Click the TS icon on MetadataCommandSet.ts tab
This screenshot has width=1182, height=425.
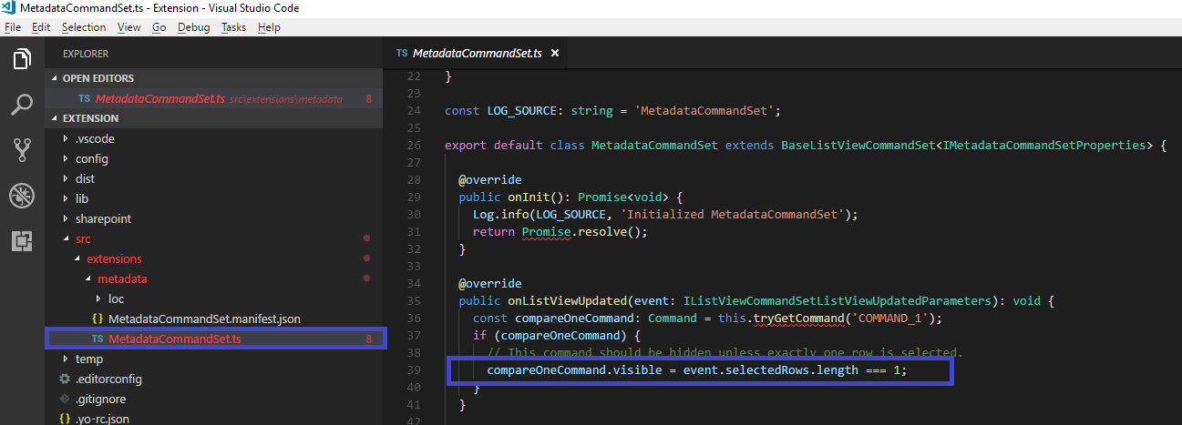point(402,54)
